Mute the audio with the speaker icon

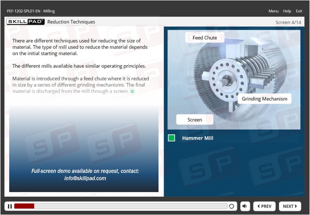(245, 206)
